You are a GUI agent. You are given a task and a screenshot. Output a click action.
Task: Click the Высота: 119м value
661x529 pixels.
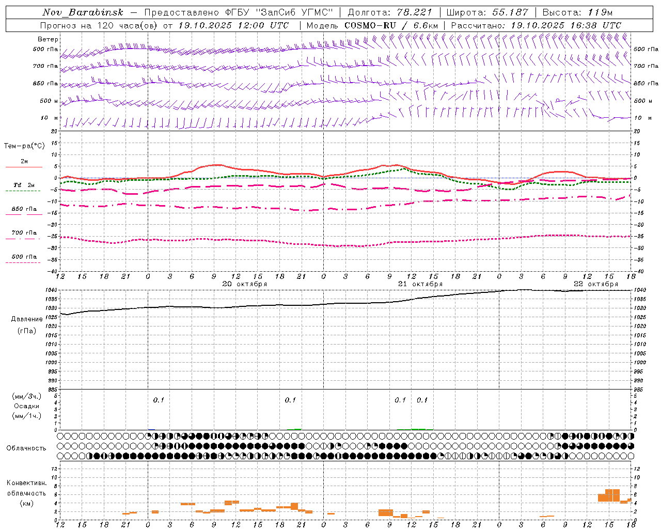click(577, 12)
